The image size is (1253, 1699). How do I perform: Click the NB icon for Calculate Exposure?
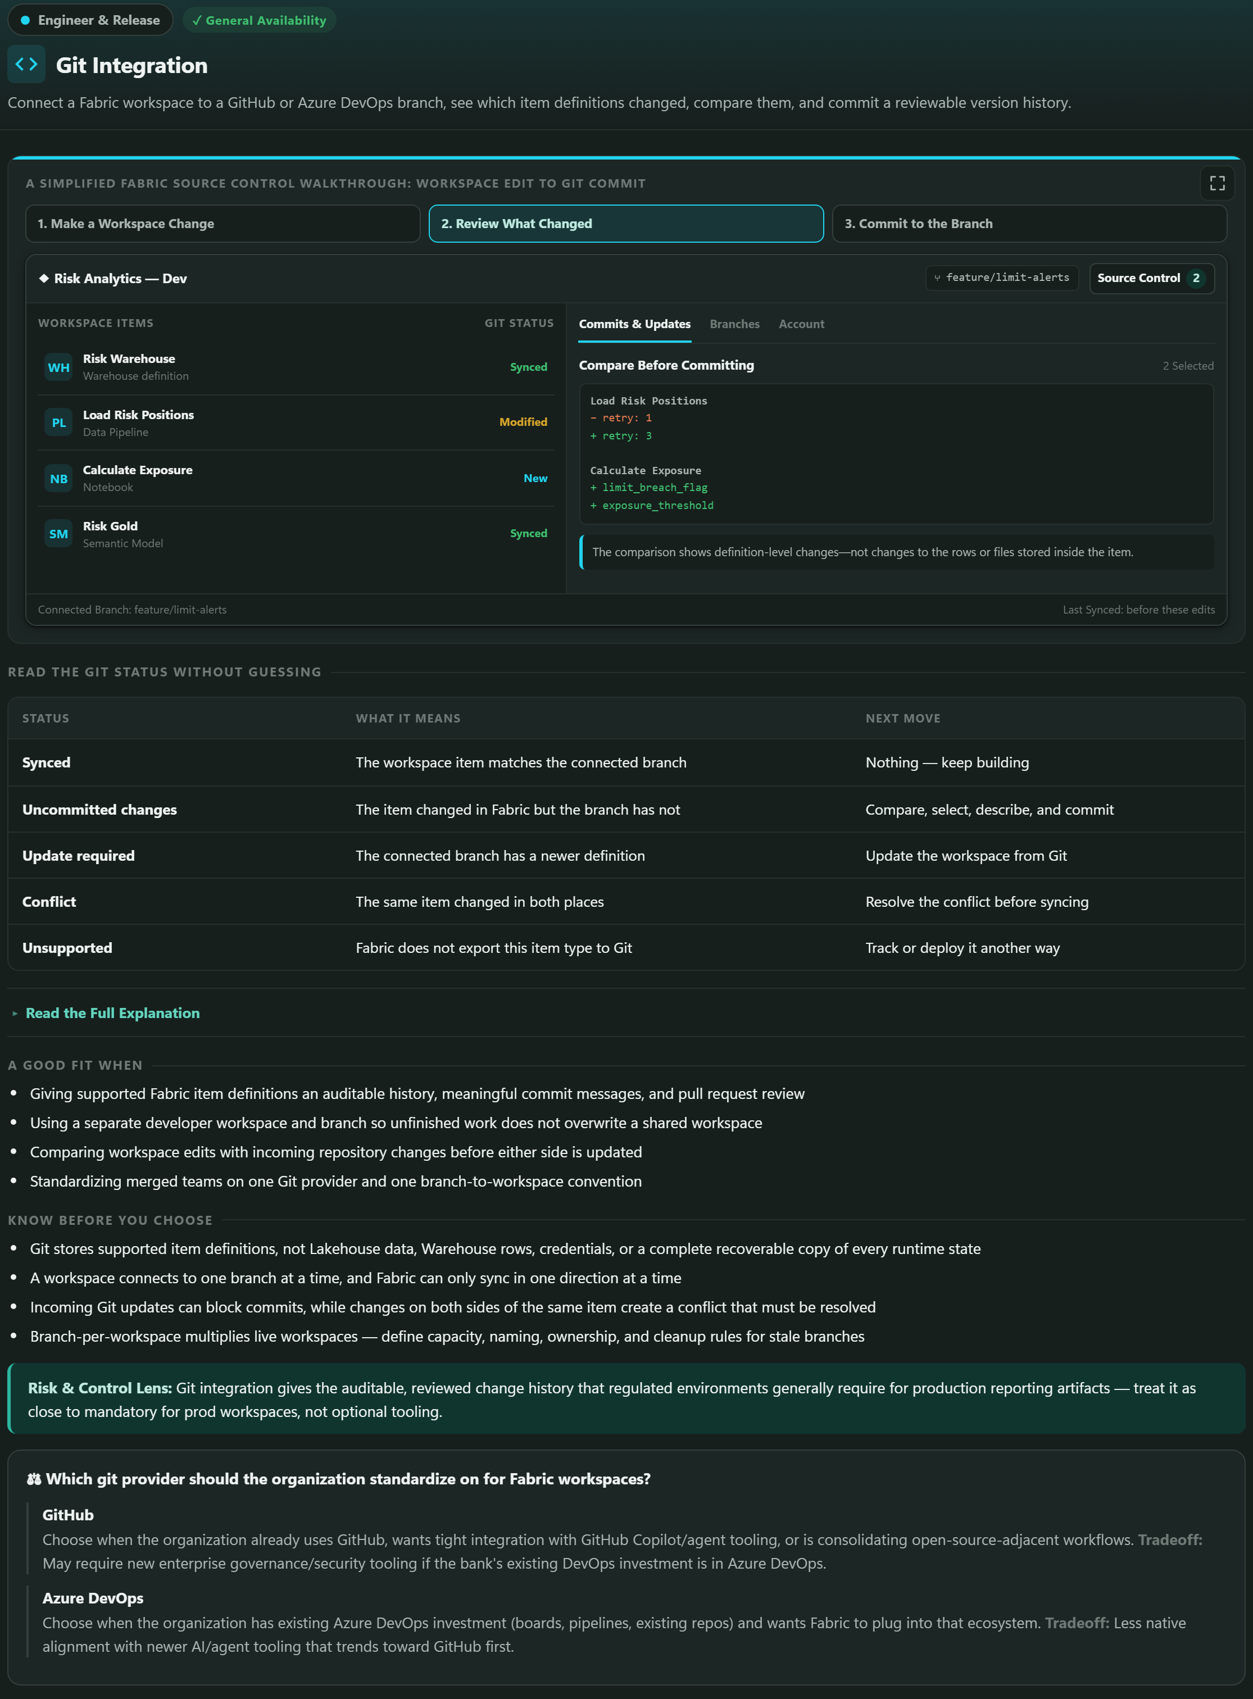58,479
